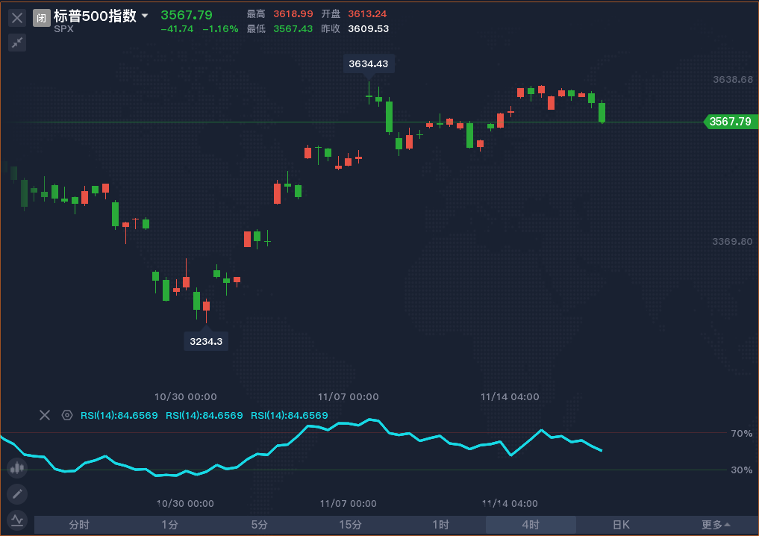The image size is (759, 536).
Task: Switch to the 1时 timeframe tab
Action: (440, 525)
